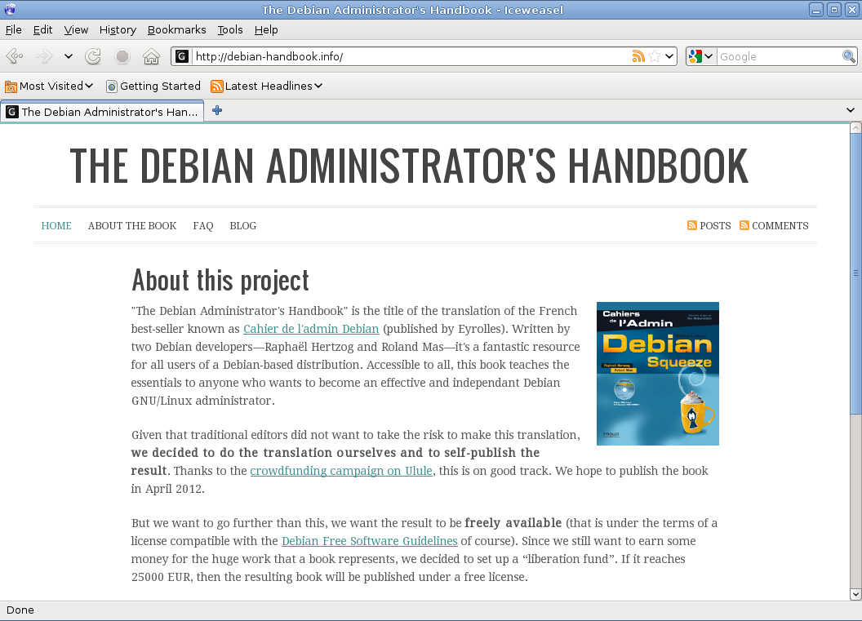The width and height of the screenshot is (862, 621).
Task: Open the Most Visited bookmarks folder
Action: [x=49, y=86]
